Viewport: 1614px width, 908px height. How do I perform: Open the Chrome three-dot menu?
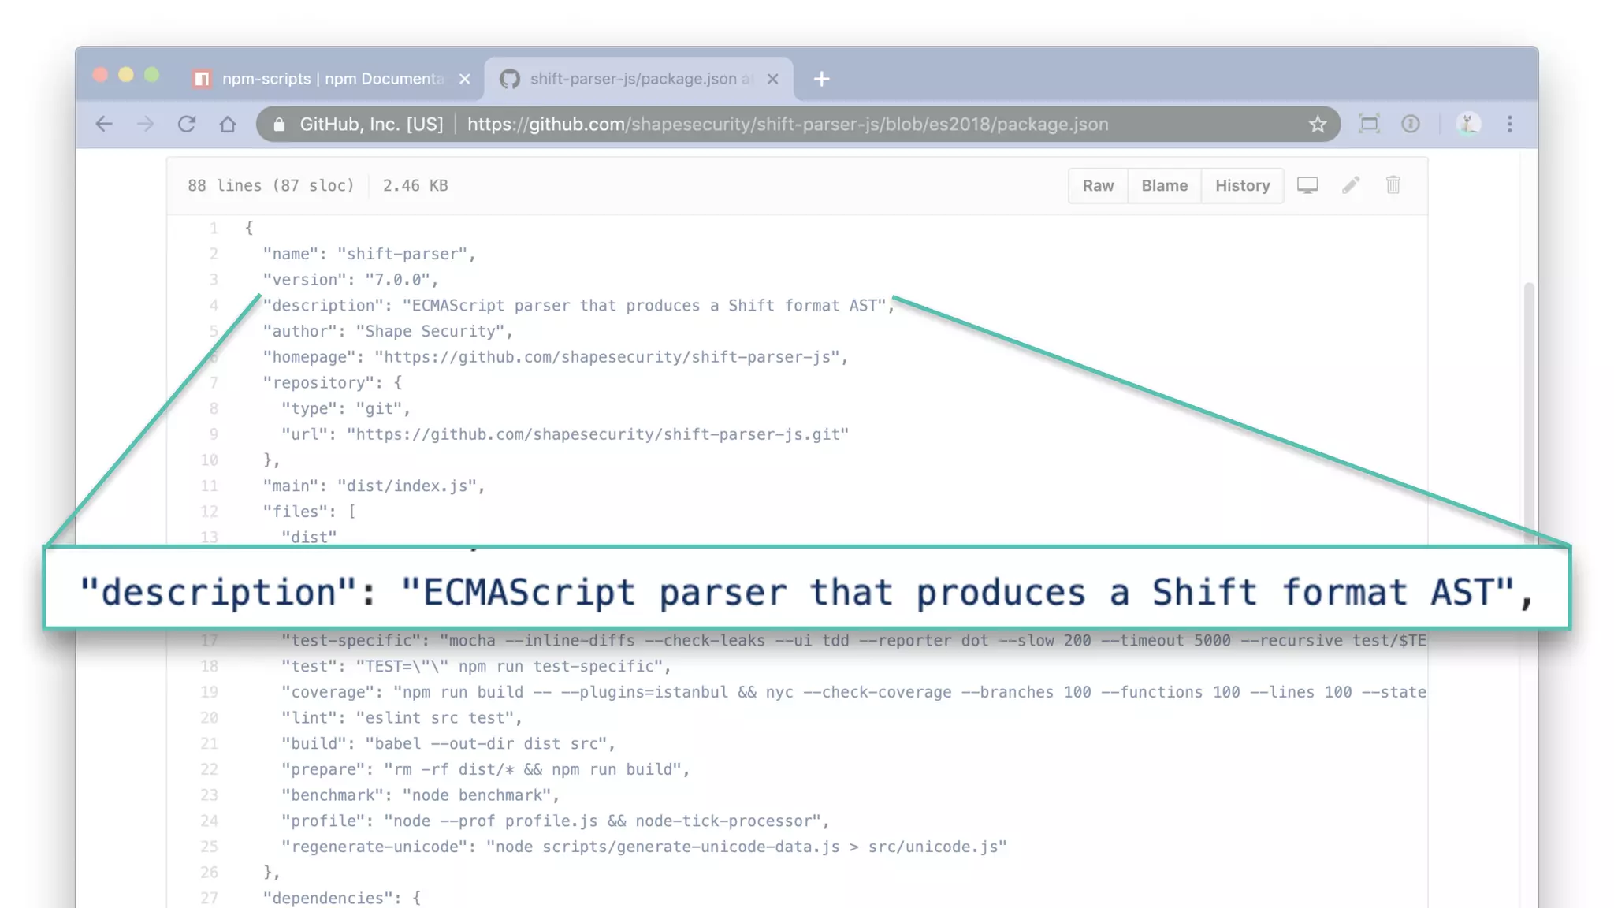1510,124
